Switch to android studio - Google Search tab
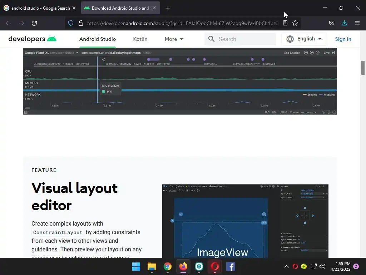 tap(40, 8)
